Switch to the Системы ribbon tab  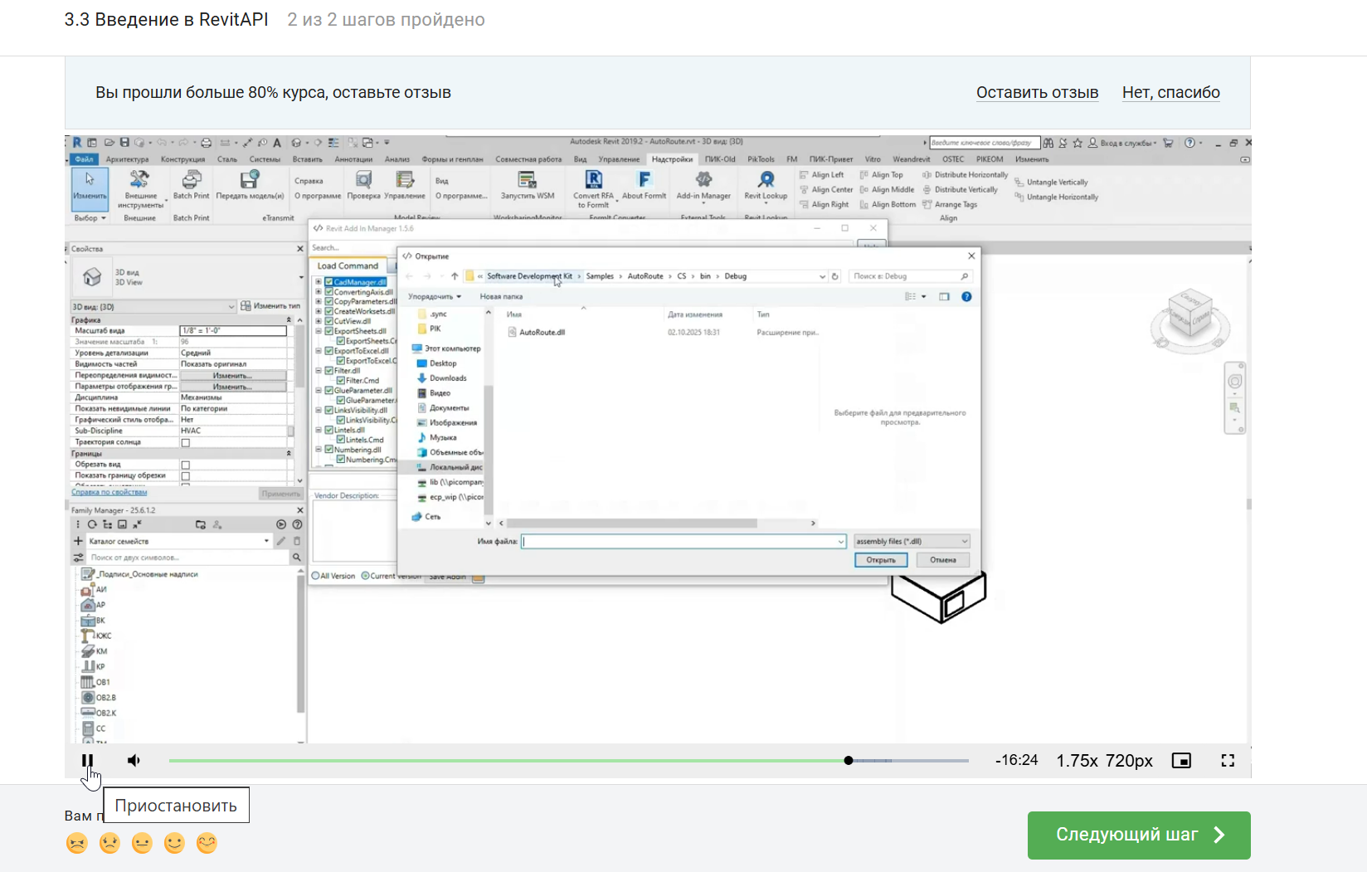pyautogui.click(x=265, y=159)
